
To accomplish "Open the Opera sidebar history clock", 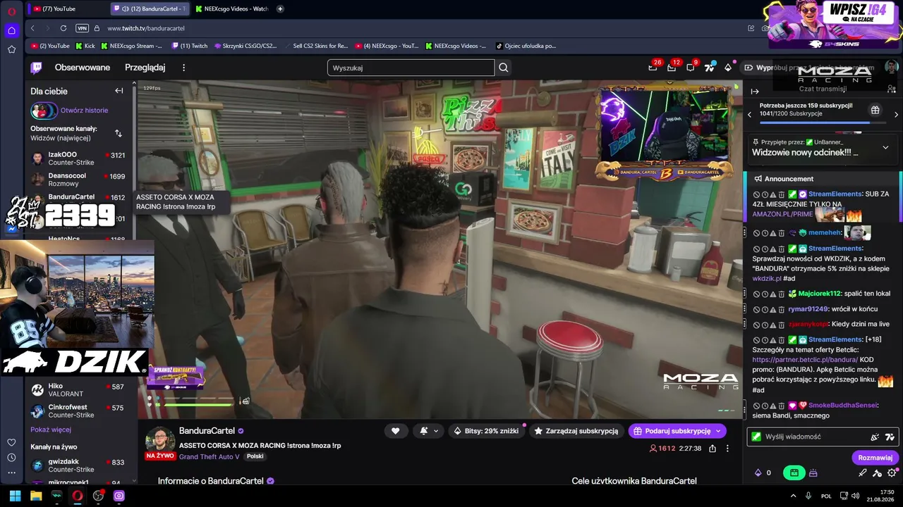I will (x=11, y=458).
